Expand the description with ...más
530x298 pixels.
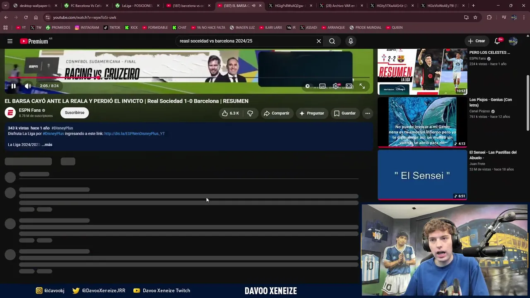click(x=47, y=144)
